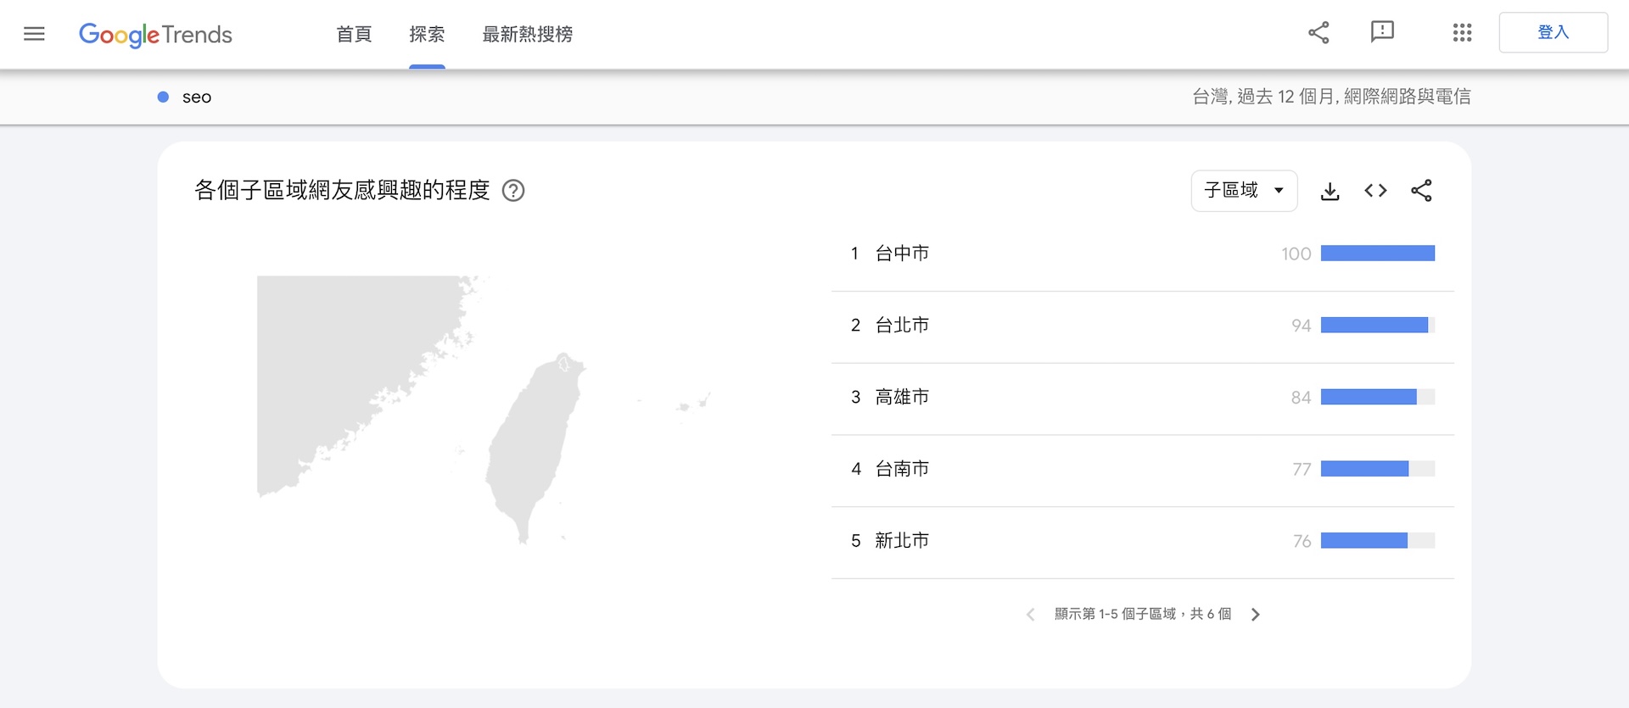
Task: Open the 高雄市 region entry
Action: [x=902, y=397]
